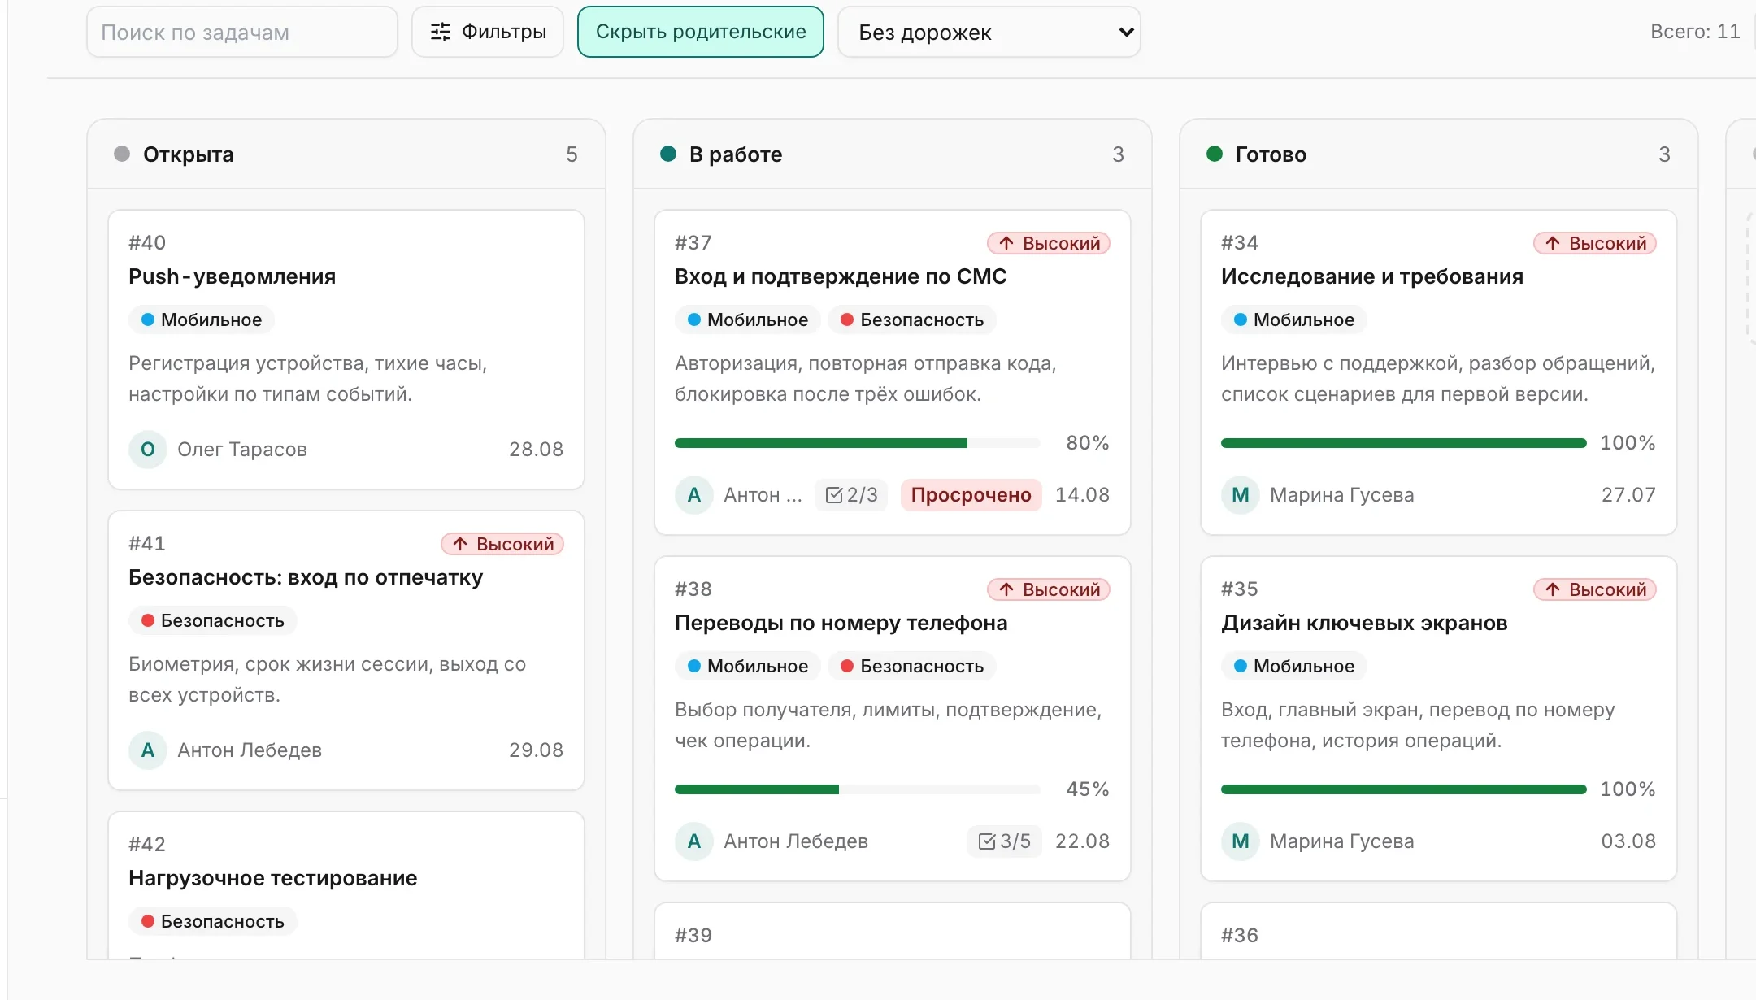Viewport: 1756px width, 1000px height.
Task: Click Марина Гусева avatar on task #34
Action: tap(1241, 494)
